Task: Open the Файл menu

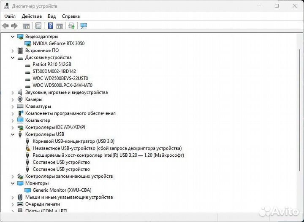Action: [10, 16]
